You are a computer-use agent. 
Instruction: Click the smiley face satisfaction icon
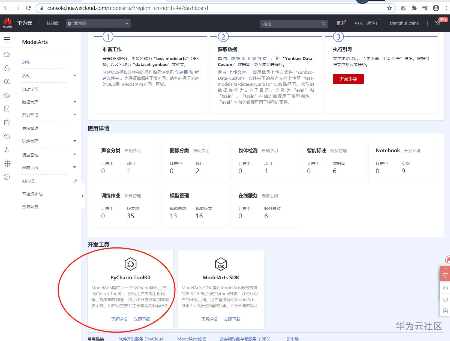(x=446, y=288)
